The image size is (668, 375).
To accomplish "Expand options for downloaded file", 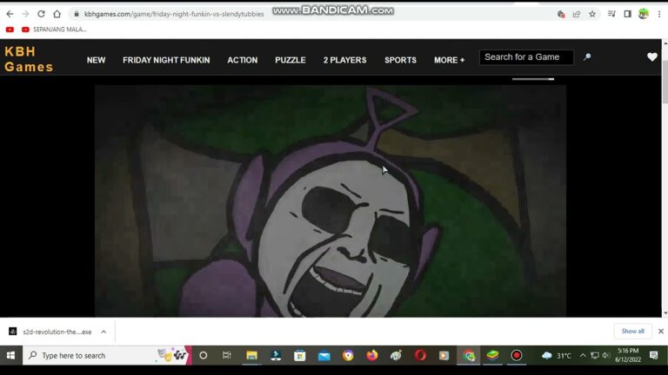I will coord(104,332).
